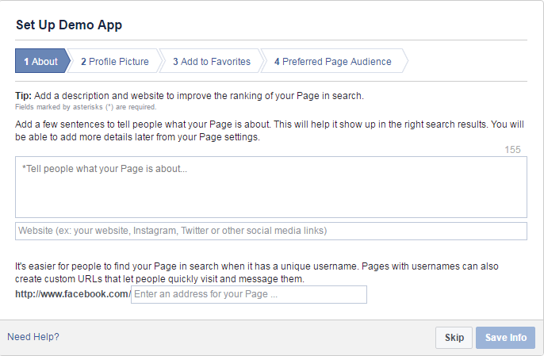Screen dimensions: 544x356
Task: Click the unique username explanation text
Action: click(257, 273)
